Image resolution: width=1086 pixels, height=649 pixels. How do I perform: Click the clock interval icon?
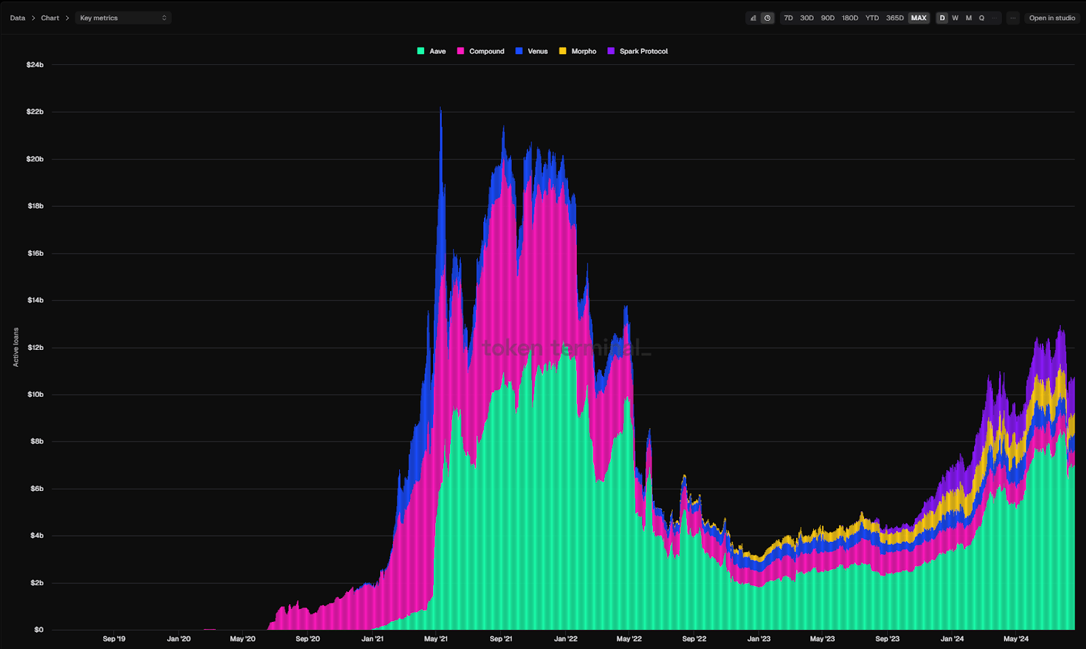[767, 18]
